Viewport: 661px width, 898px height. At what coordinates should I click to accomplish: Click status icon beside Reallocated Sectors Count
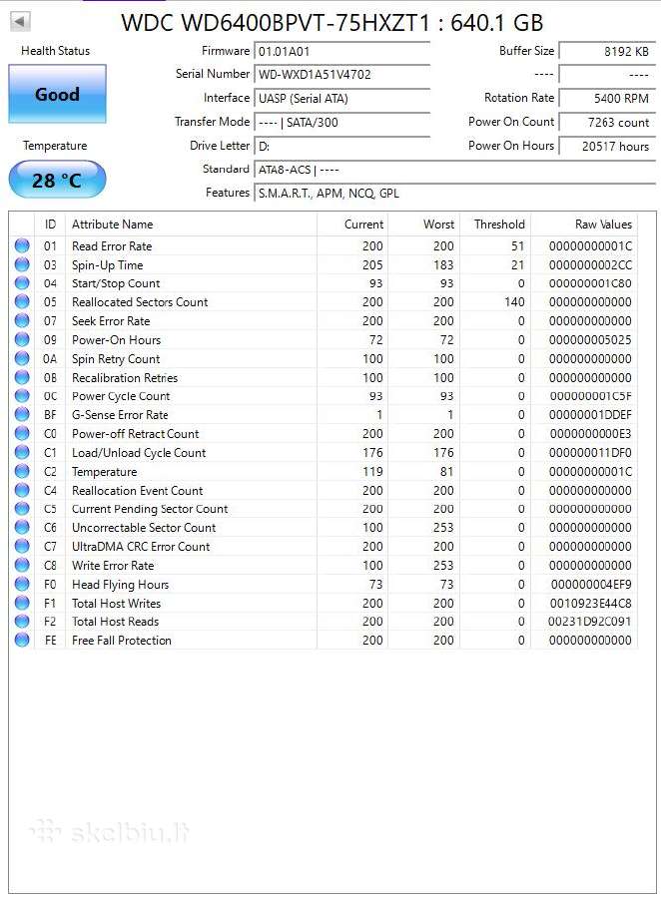(22, 301)
